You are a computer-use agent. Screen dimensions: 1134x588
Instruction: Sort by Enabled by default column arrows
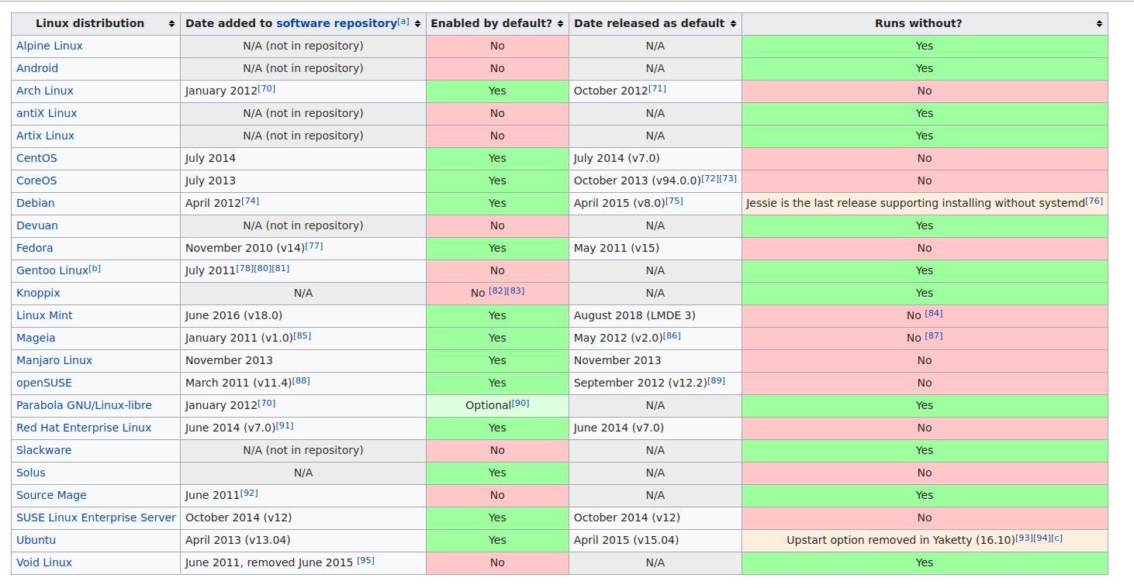tap(561, 24)
